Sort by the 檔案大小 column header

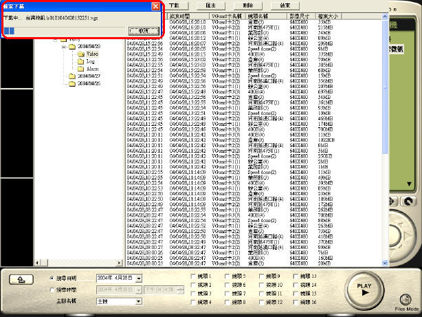click(x=329, y=17)
